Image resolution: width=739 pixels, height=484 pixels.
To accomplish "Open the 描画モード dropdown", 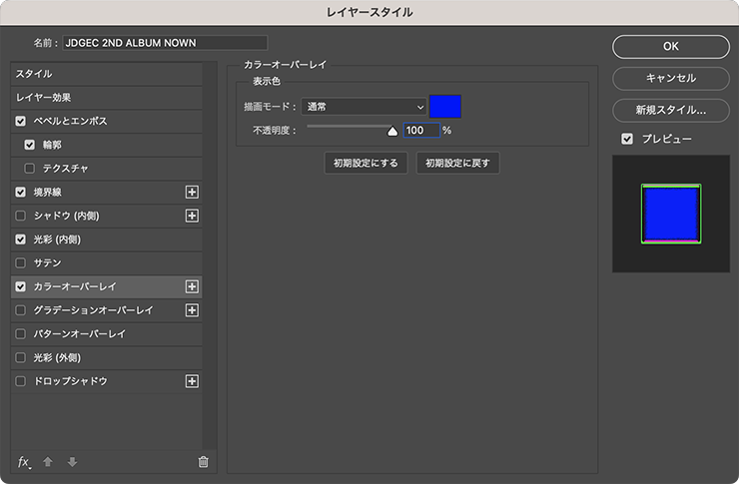I will [364, 107].
